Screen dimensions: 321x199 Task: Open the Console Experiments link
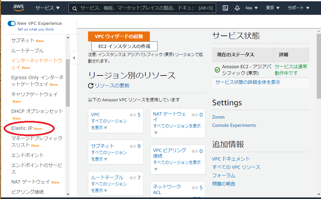(x=234, y=125)
